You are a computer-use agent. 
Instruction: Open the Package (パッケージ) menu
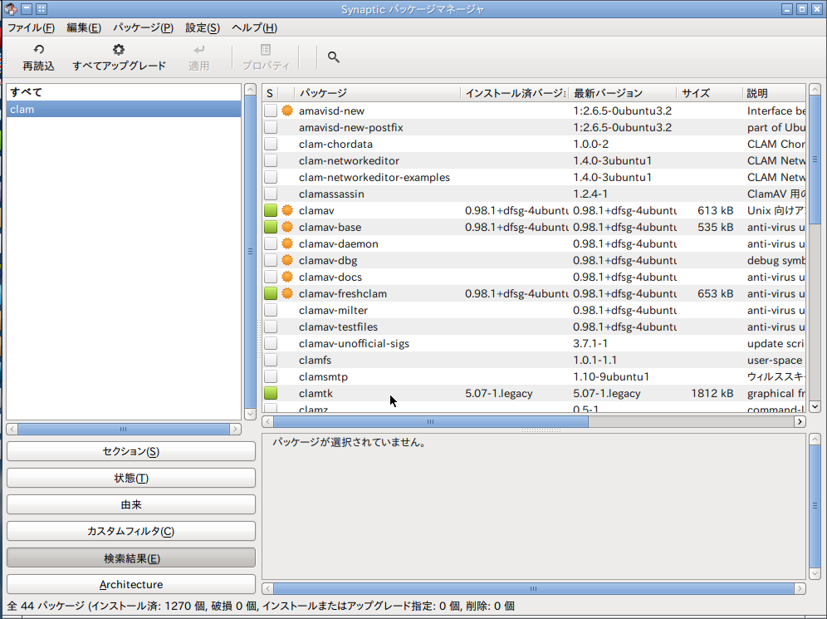[143, 27]
